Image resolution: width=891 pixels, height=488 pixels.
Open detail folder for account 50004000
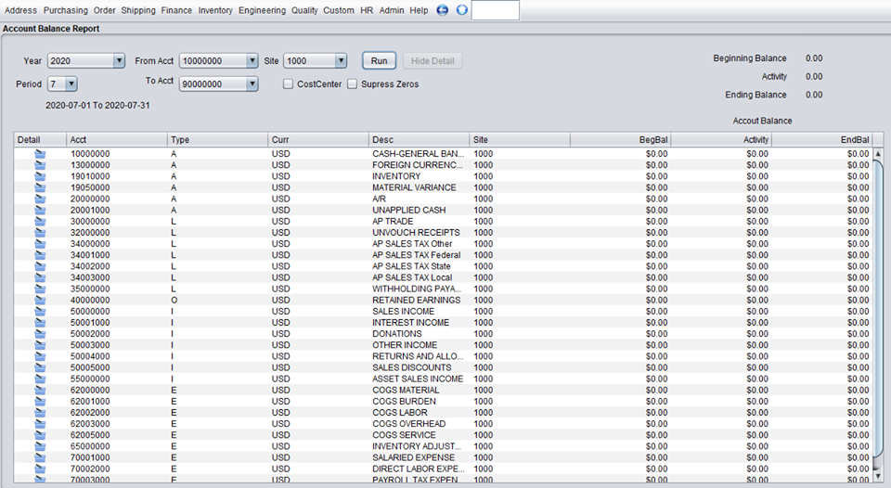tap(40, 356)
